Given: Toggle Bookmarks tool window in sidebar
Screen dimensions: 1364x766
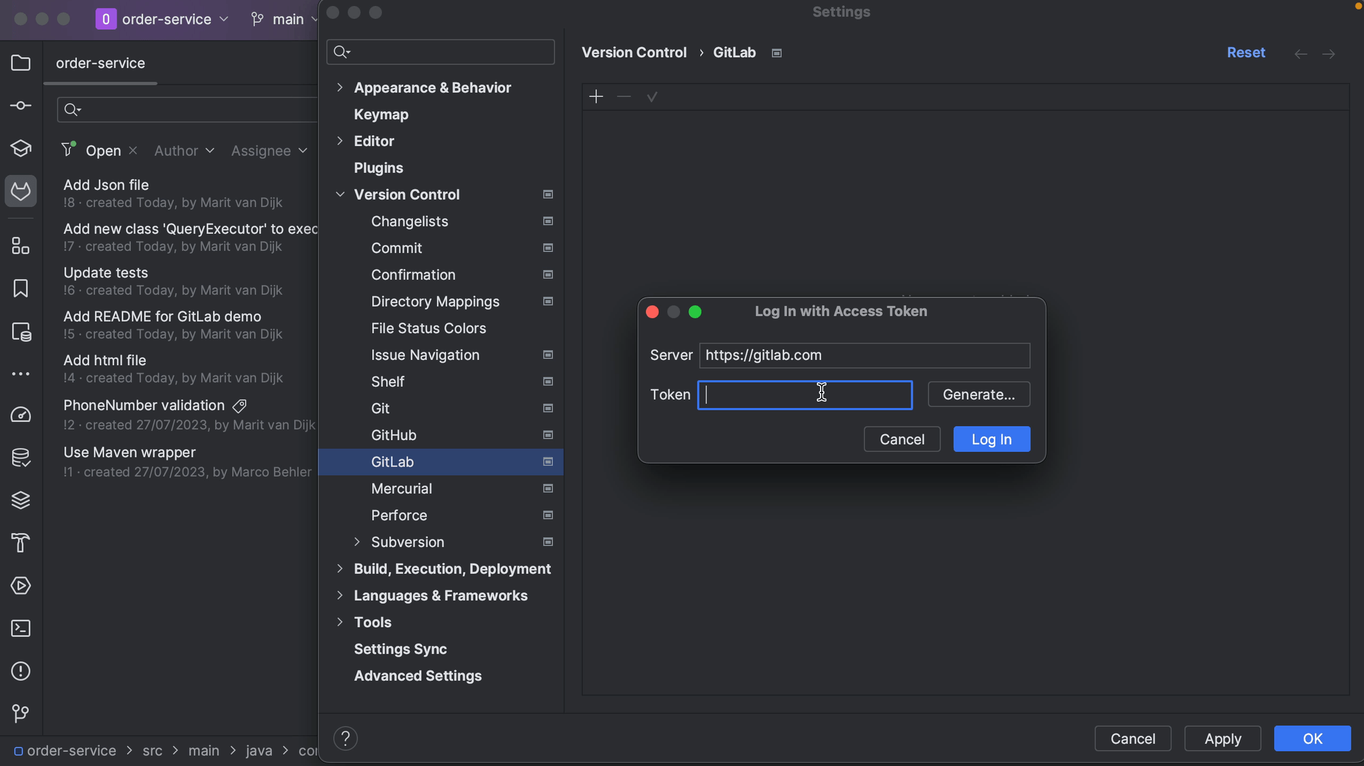Looking at the screenshot, I should tap(21, 289).
